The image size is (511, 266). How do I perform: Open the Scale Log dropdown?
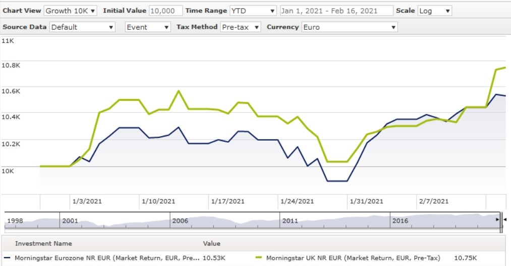pyautogui.click(x=434, y=11)
